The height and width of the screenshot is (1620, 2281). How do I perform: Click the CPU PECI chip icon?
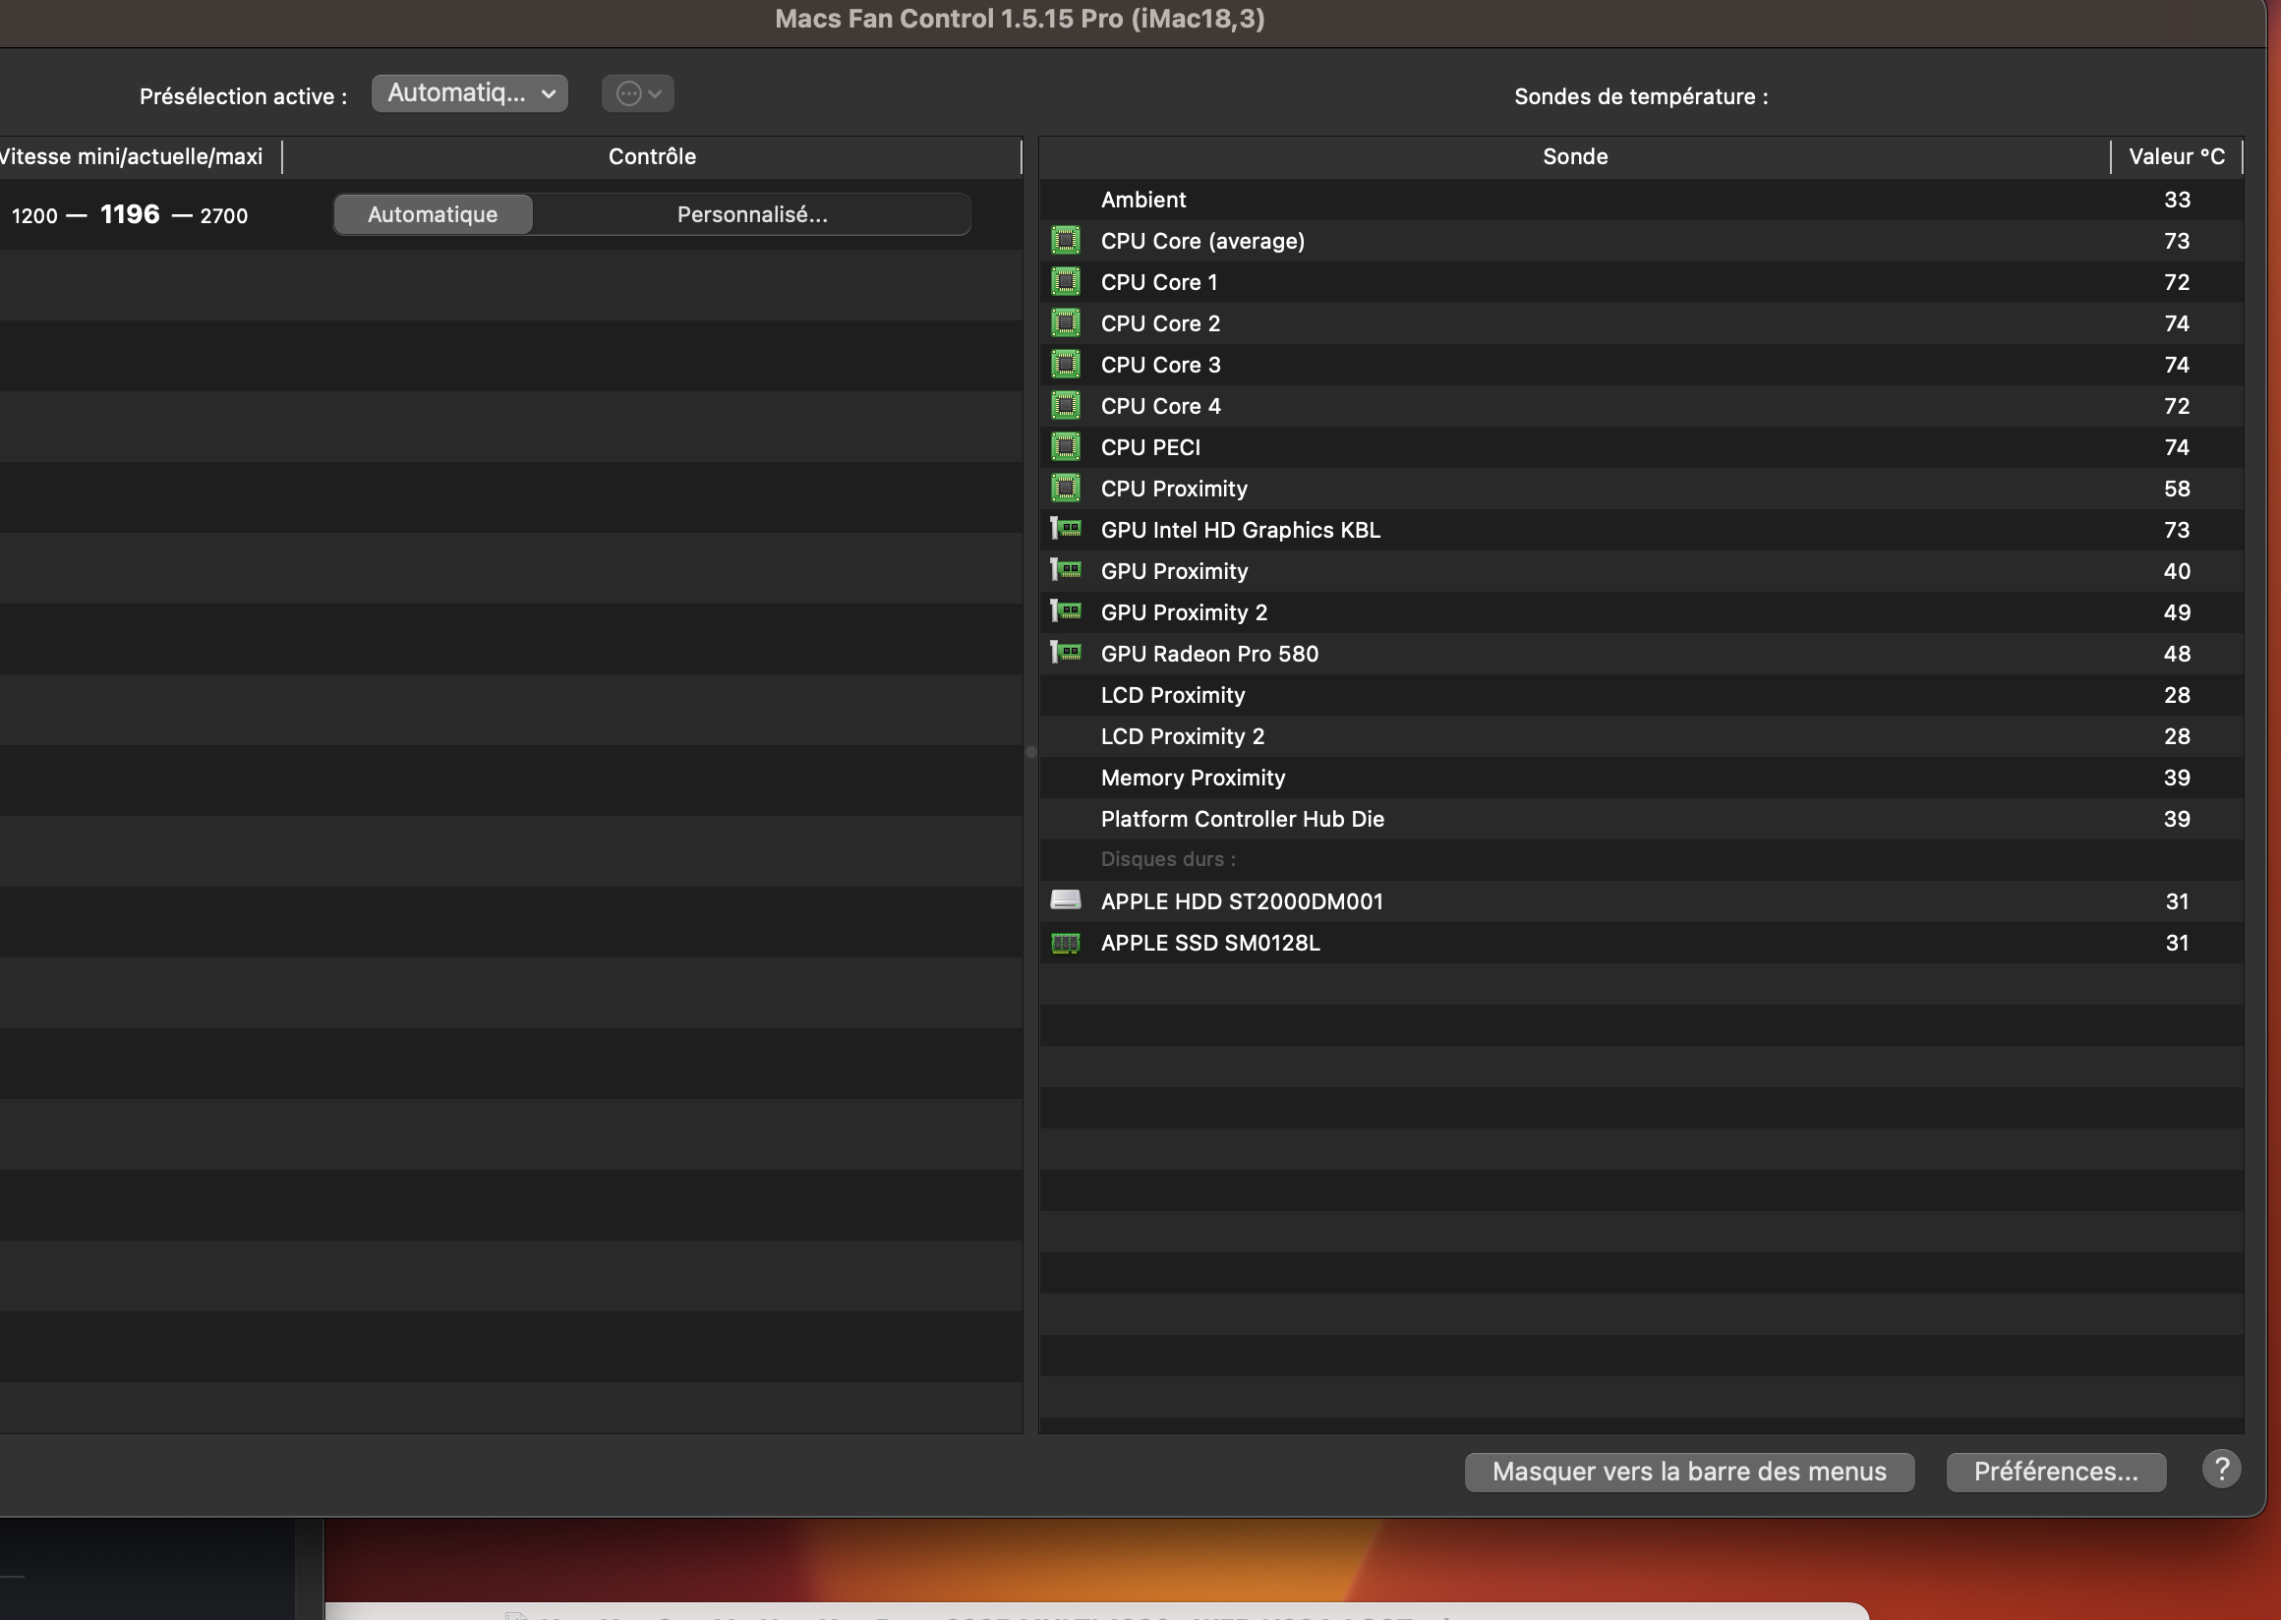(1065, 447)
